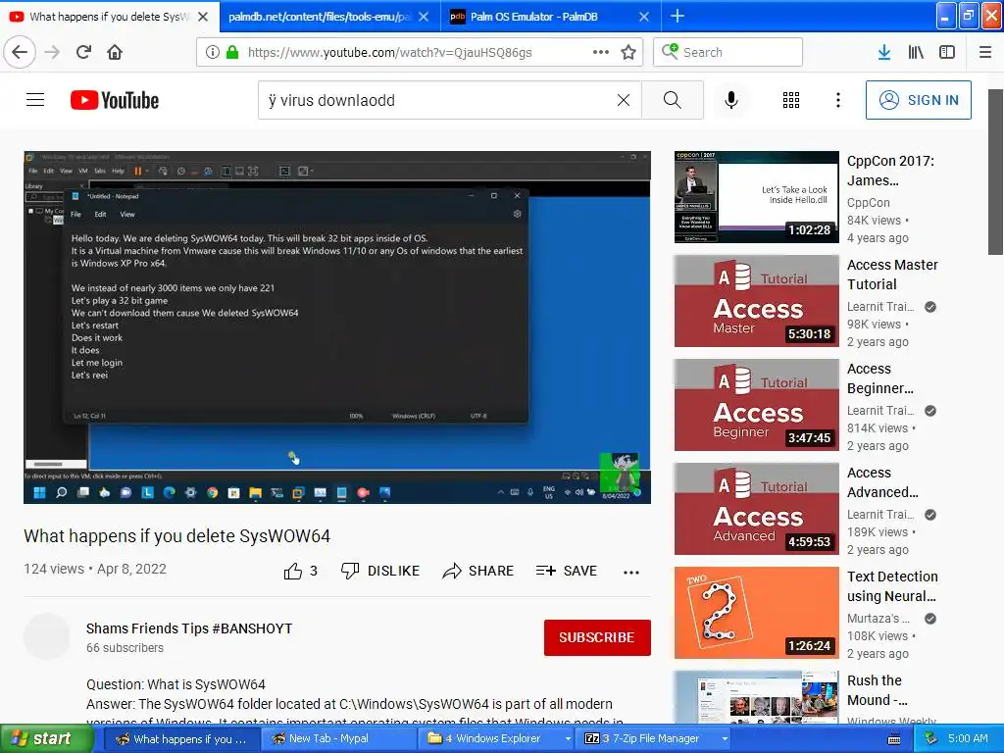
Task: Open YouTube settings three-dot menu
Action: (838, 100)
